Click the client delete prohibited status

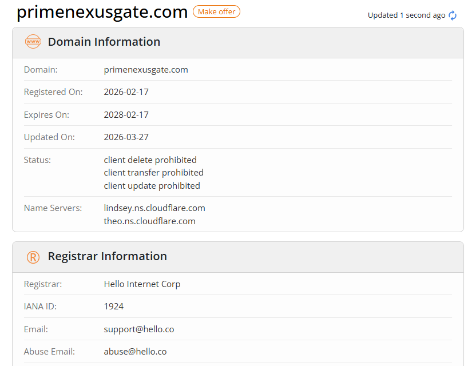tap(150, 160)
